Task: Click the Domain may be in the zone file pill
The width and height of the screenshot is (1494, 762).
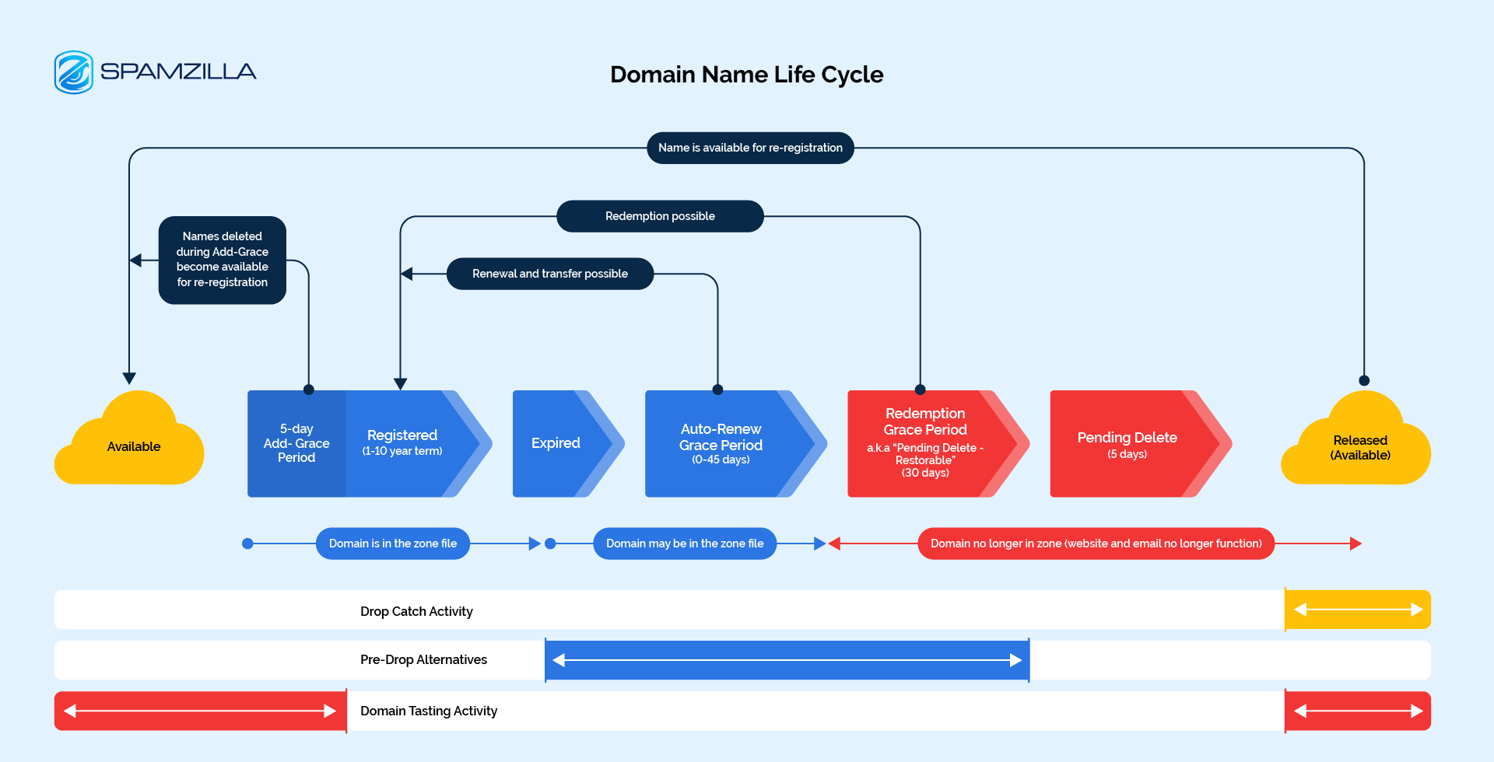Action: tap(685, 544)
